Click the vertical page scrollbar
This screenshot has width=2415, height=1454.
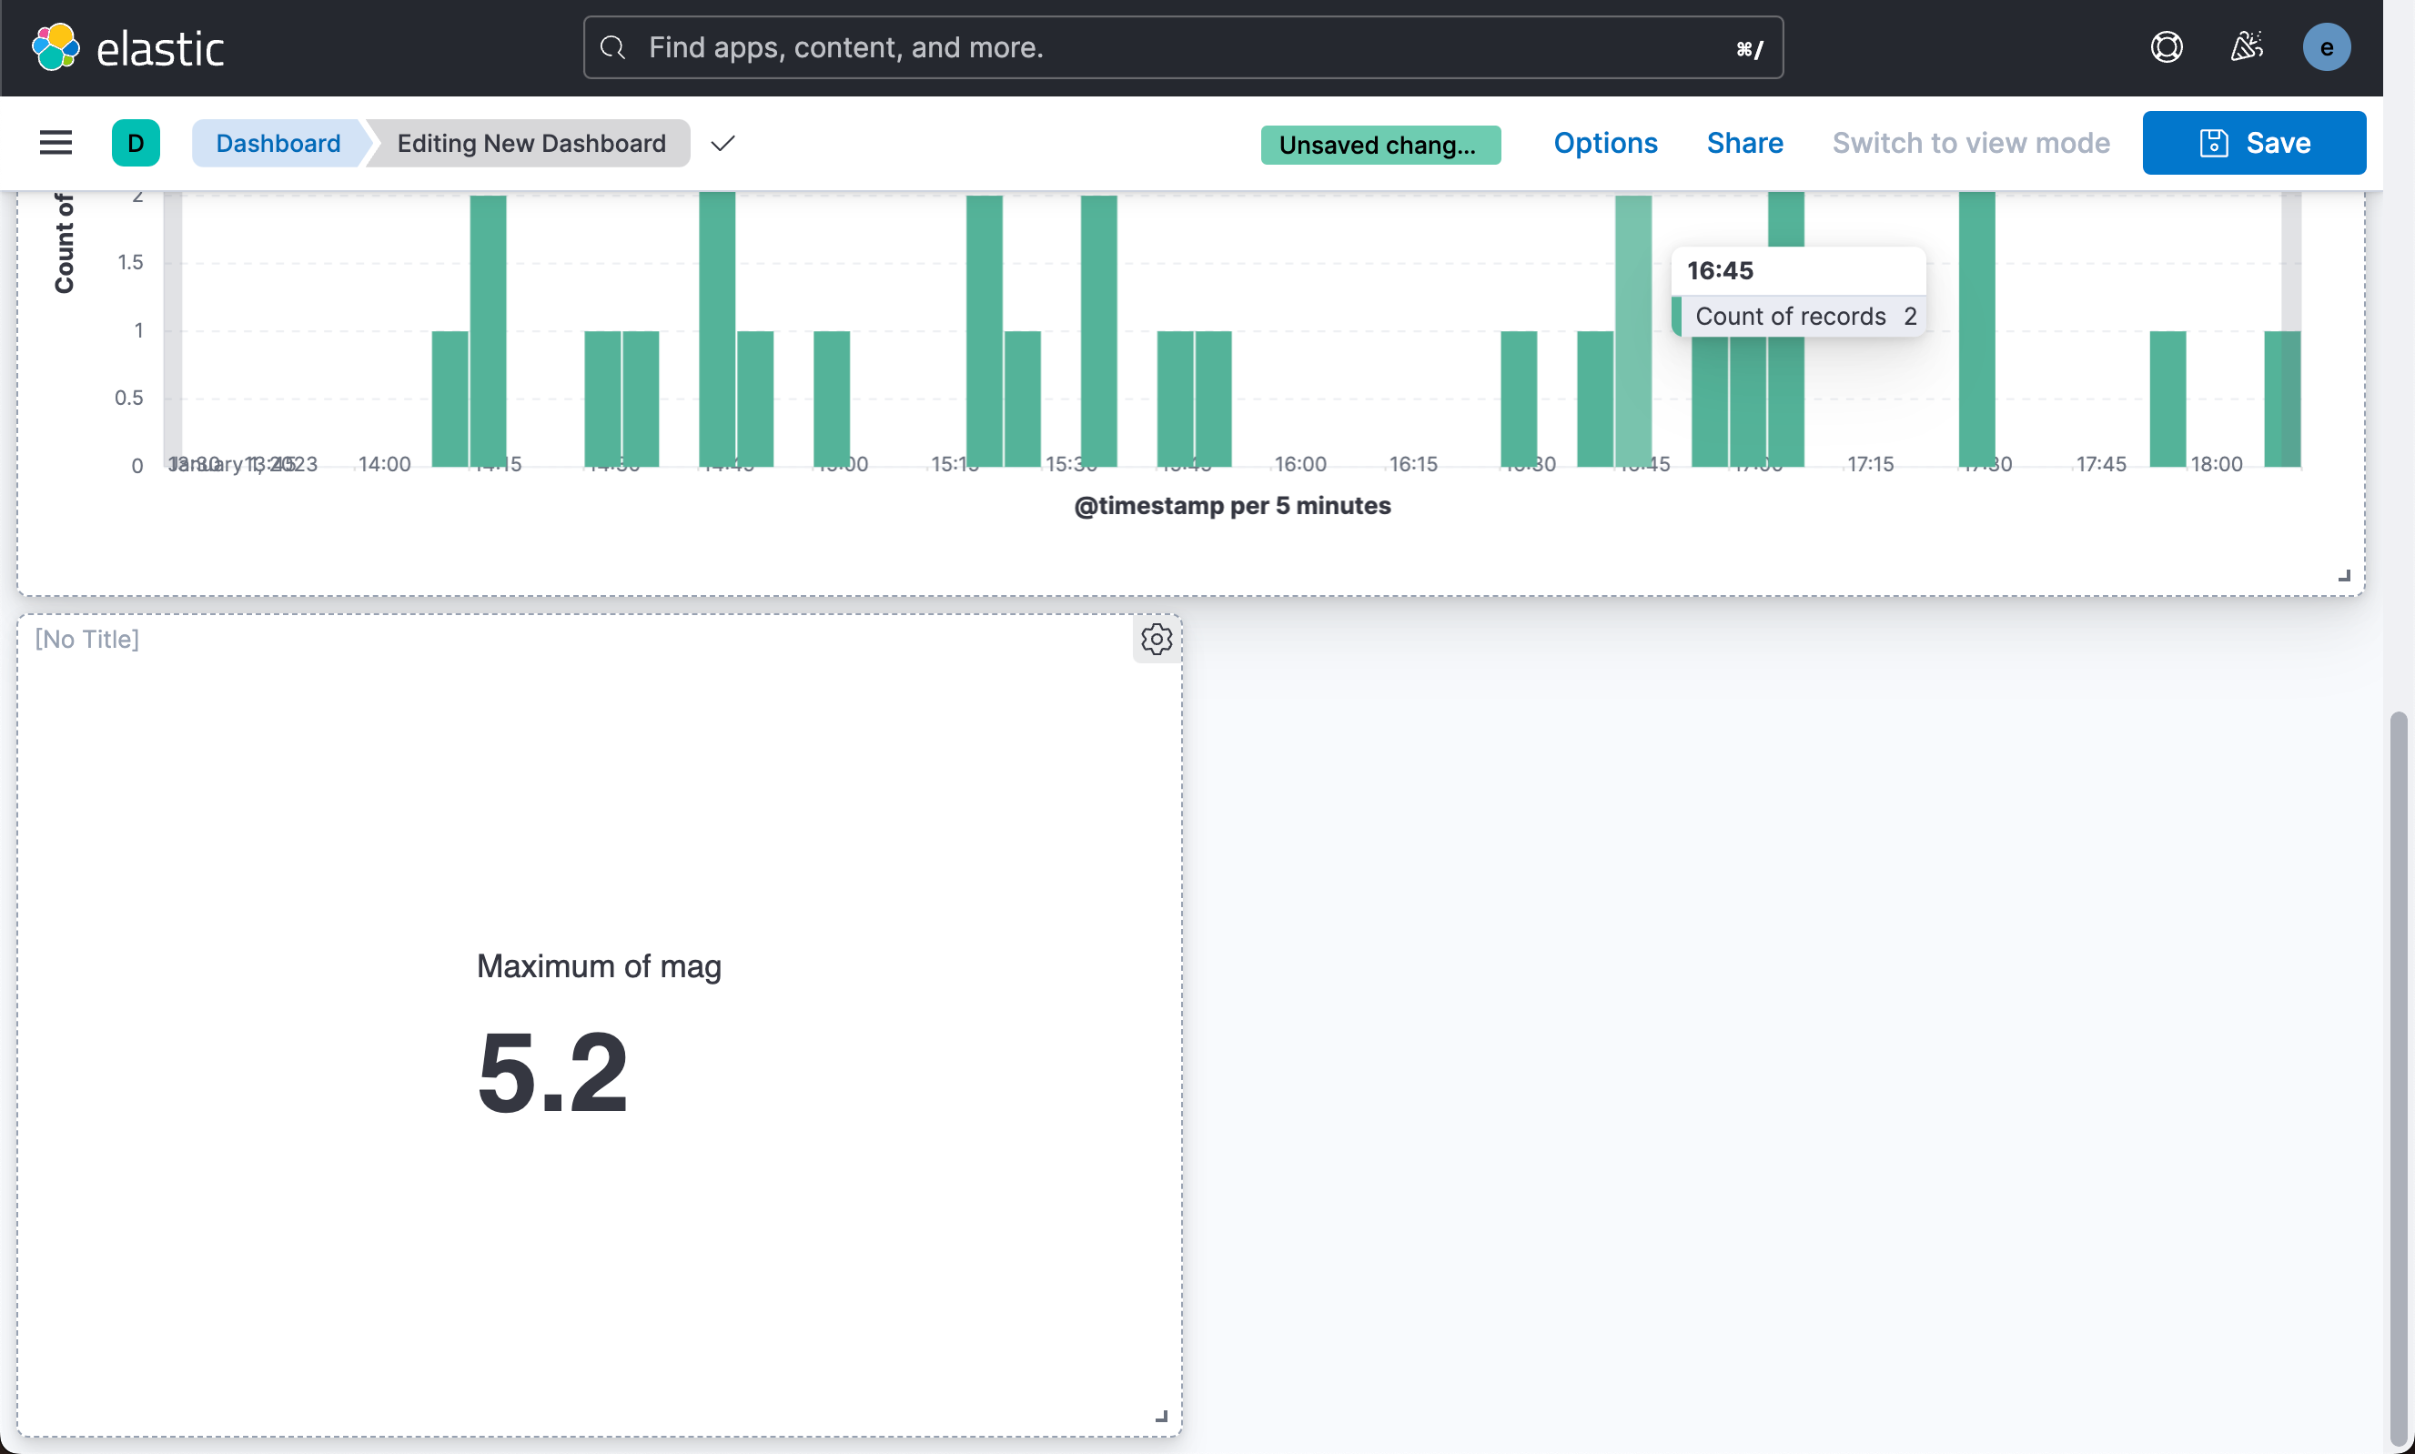coord(2398,1078)
